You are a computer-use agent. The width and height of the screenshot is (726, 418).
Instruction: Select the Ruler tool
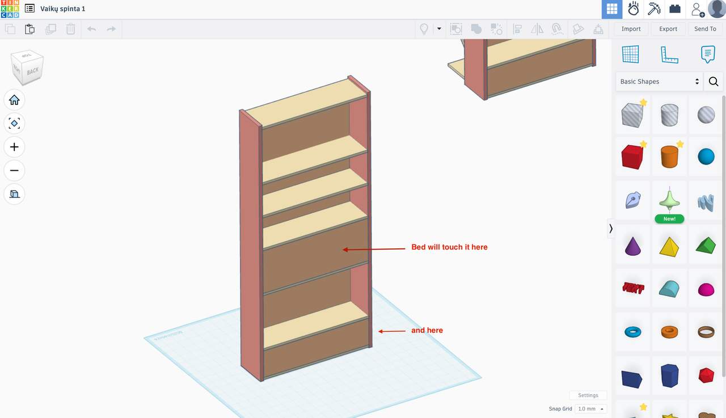point(669,54)
